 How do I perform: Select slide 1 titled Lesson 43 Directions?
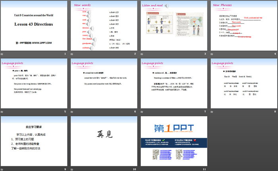[x=34, y=26]
